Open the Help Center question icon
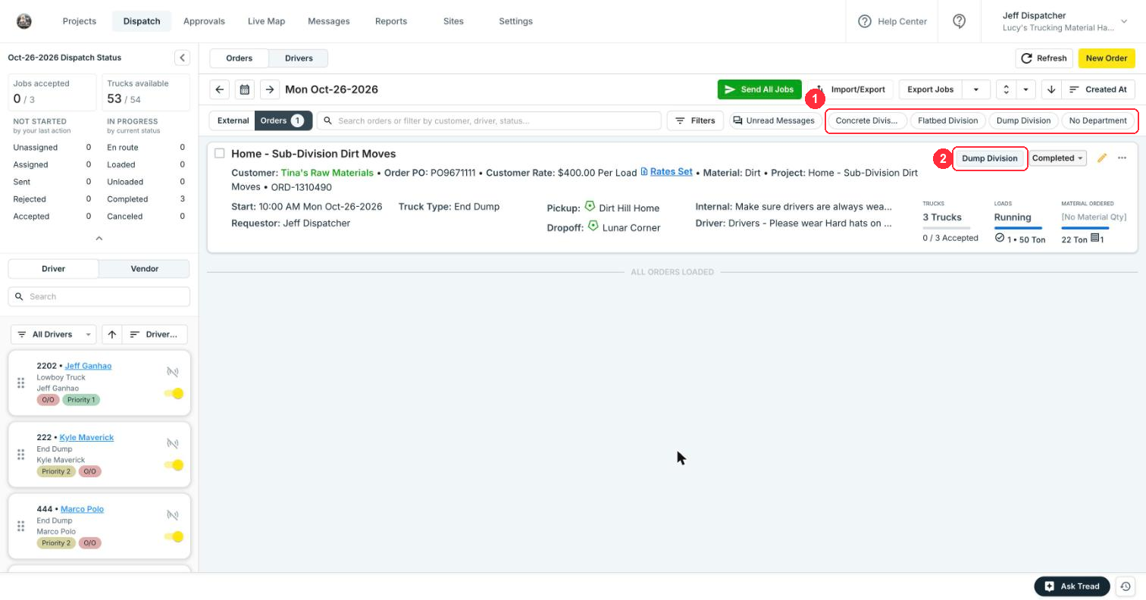The height and width of the screenshot is (600, 1146). 865,21
